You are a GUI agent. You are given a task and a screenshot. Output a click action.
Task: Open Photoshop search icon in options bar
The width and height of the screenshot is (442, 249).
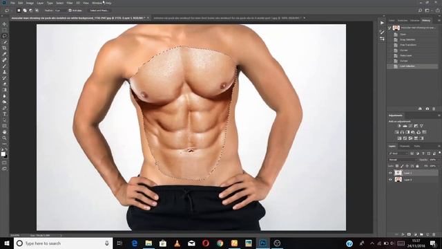point(420,10)
